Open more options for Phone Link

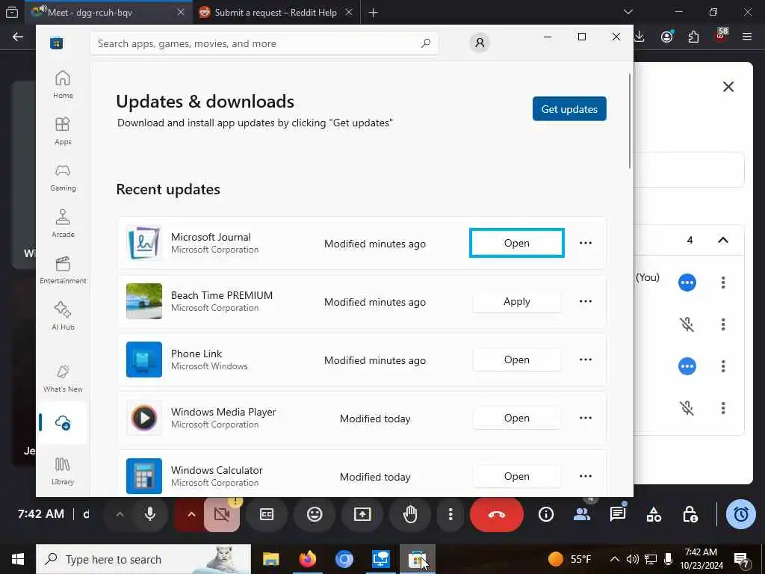click(586, 359)
